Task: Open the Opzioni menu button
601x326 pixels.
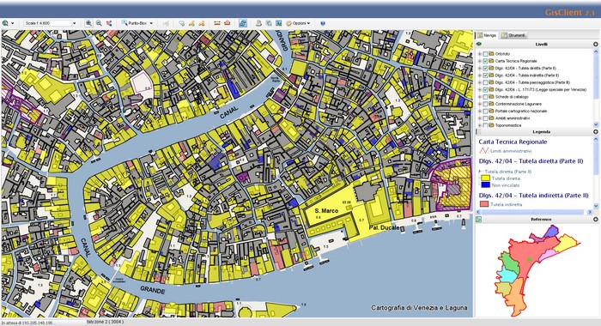Action: tap(298, 23)
